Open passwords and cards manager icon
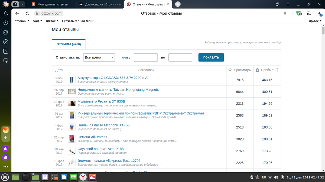Screen dimensions: 325x182 (309, 13)
